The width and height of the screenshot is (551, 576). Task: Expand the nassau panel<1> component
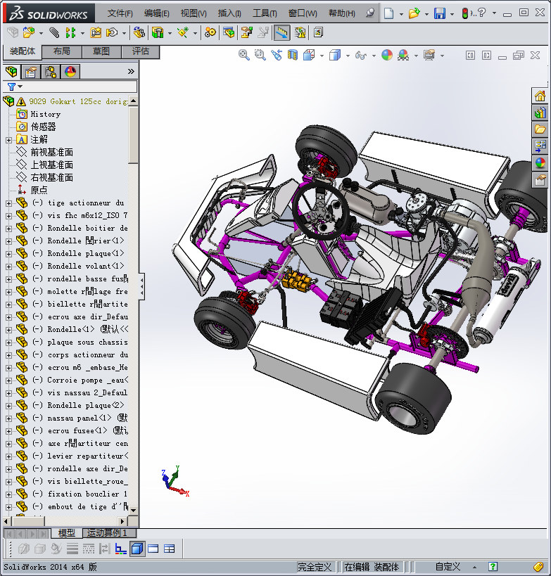point(8,418)
